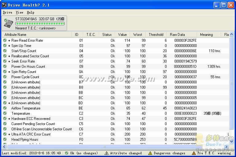The height and width of the screenshot is (157, 236).
Task: Click Ok status icon for Power Cycle Count
Action: coord(5,77)
